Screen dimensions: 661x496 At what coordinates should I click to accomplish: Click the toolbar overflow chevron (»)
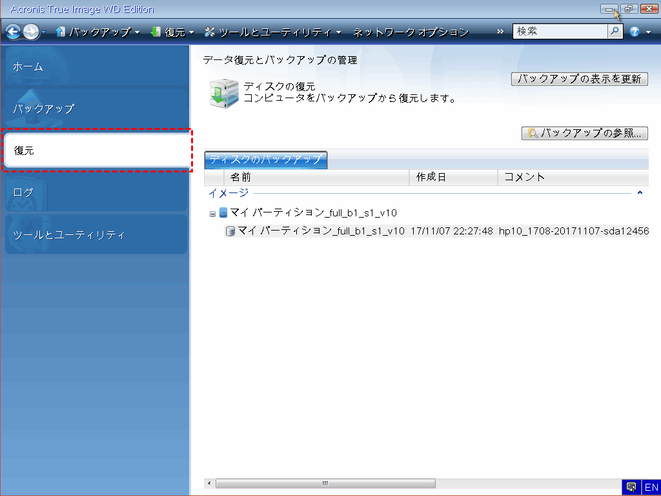coord(500,32)
